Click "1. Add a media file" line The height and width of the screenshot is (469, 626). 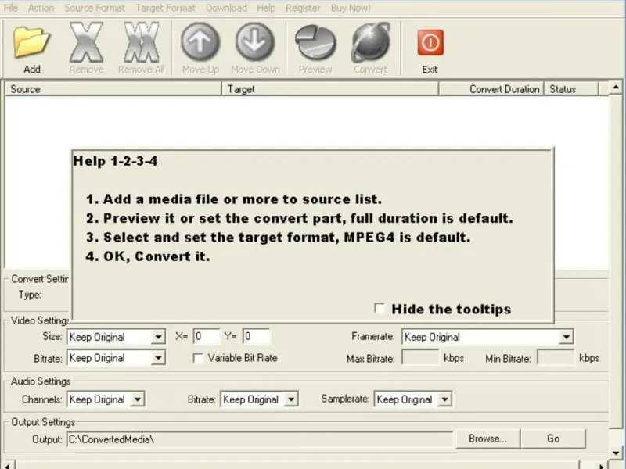pos(234,199)
